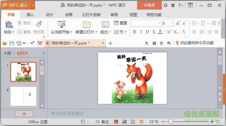
Task: Open the 动画 ribbon tab
Action: 69,15
